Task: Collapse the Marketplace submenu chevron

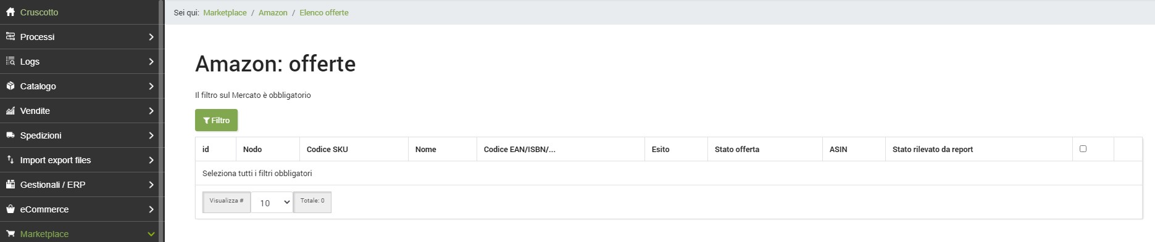Action: click(151, 234)
